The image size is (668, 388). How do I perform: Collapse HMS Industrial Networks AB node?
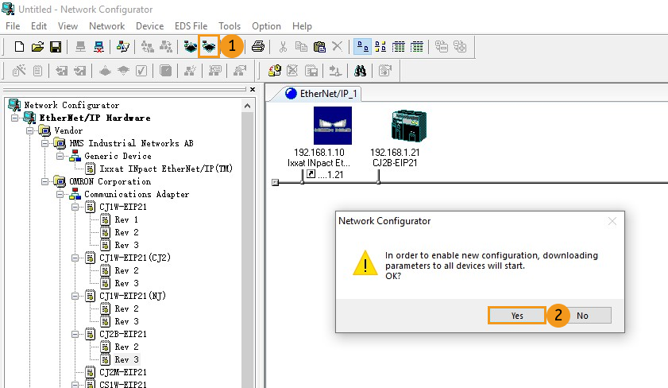click(x=44, y=143)
